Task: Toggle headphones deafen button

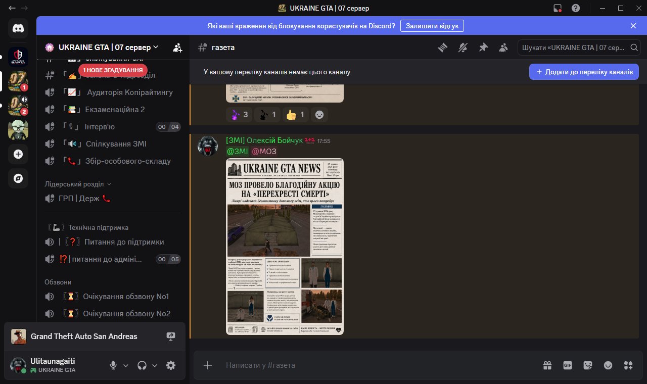Action: point(143,365)
